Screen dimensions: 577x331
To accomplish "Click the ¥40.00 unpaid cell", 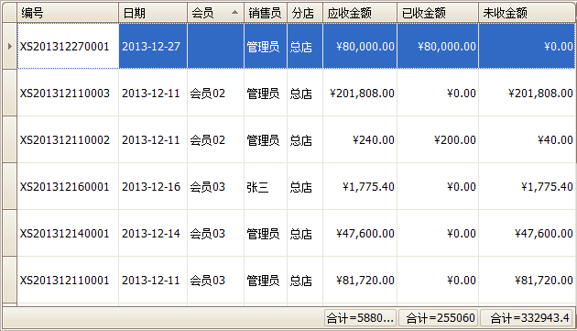I will [527, 139].
